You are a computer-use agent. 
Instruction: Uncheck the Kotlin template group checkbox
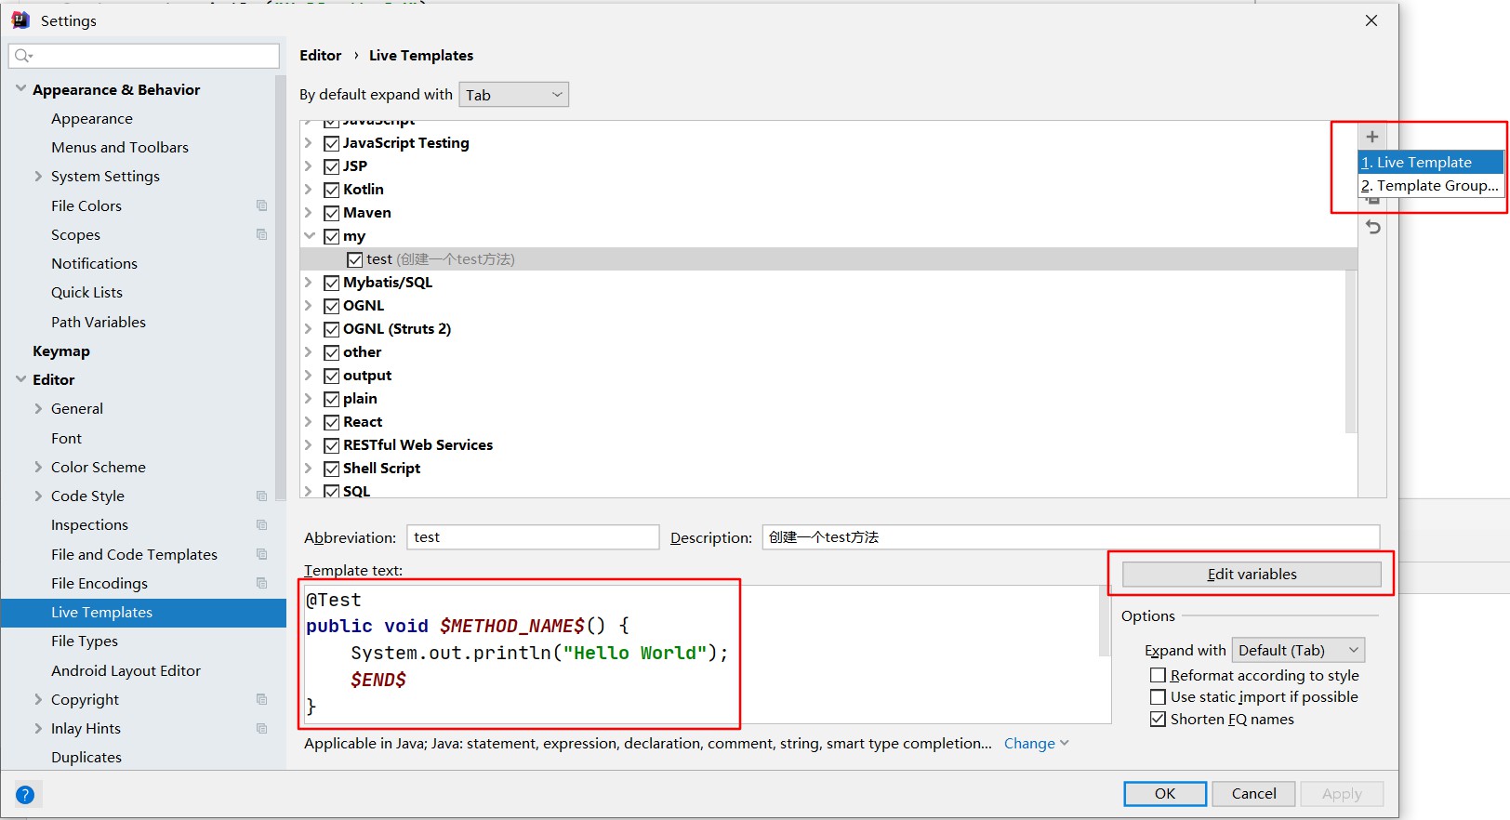pos(331,190)
